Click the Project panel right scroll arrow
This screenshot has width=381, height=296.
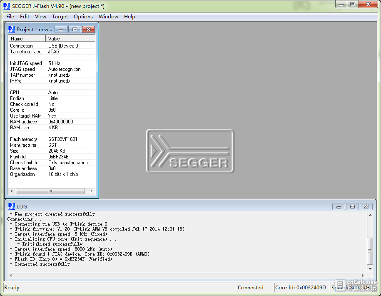[91, 191]
